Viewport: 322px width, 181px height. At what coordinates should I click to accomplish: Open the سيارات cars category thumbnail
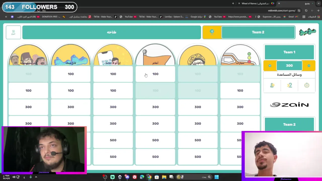(x=240, y=55)
